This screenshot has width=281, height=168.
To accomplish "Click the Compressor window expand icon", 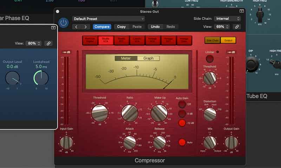I will click(x=242, y=11).
